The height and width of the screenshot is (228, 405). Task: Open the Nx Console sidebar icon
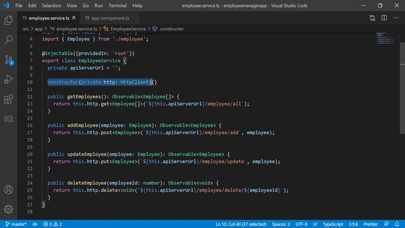8,118
